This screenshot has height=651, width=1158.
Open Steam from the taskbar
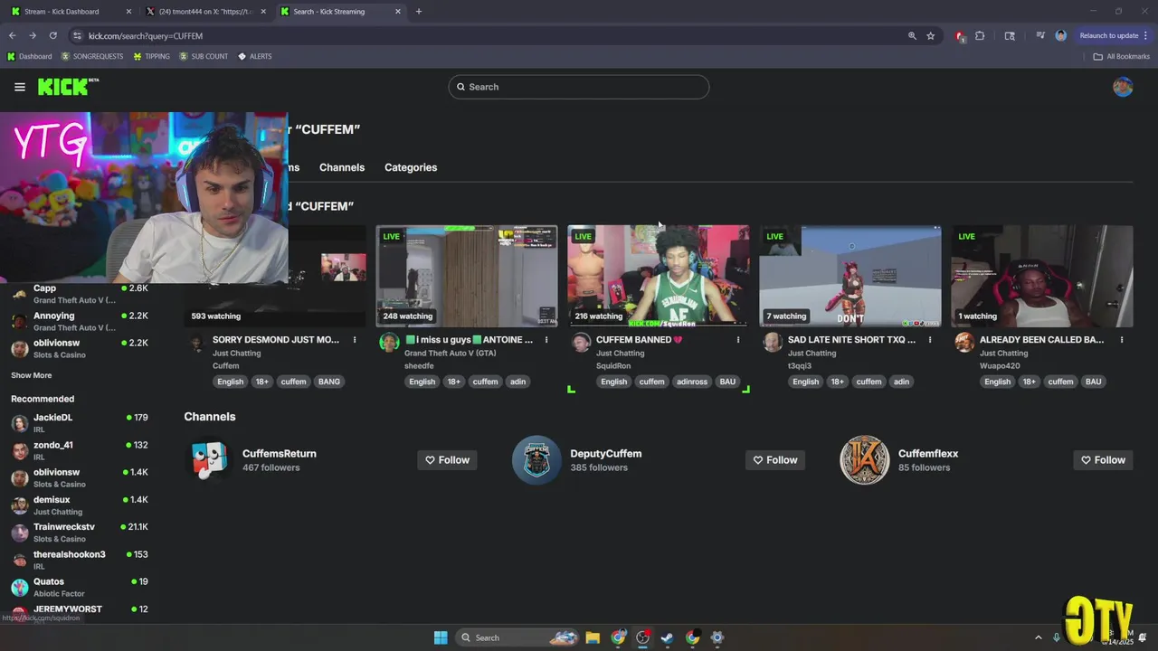coord(667,637)
